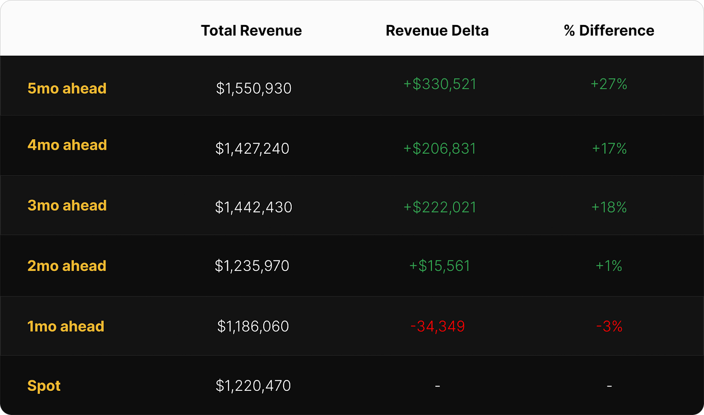Select the 1mo ahead row label

click(x=66, y=327)
